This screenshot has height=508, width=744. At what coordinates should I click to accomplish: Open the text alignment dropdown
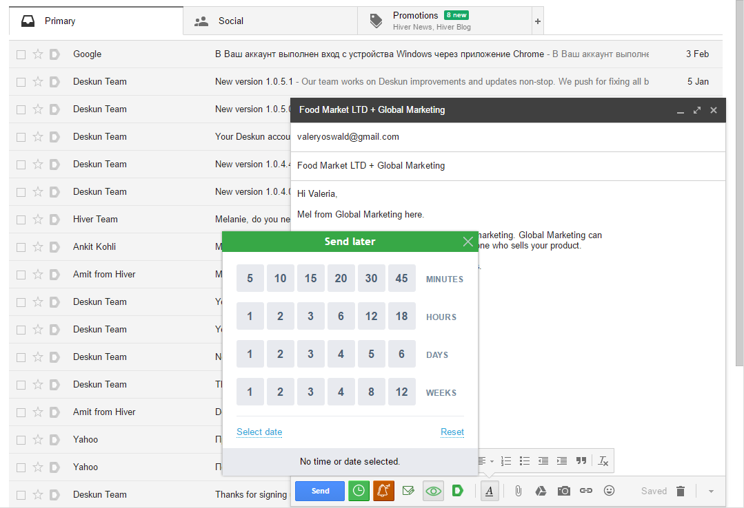coord(485,461)
